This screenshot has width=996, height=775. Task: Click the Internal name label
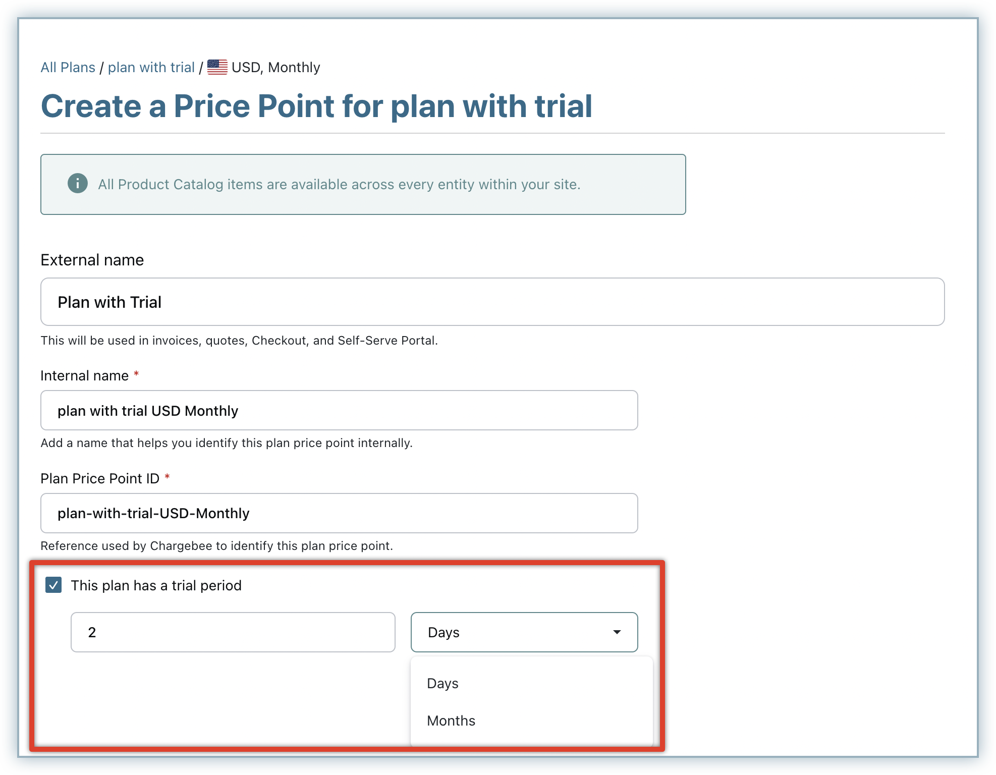(x=85, y=376)
